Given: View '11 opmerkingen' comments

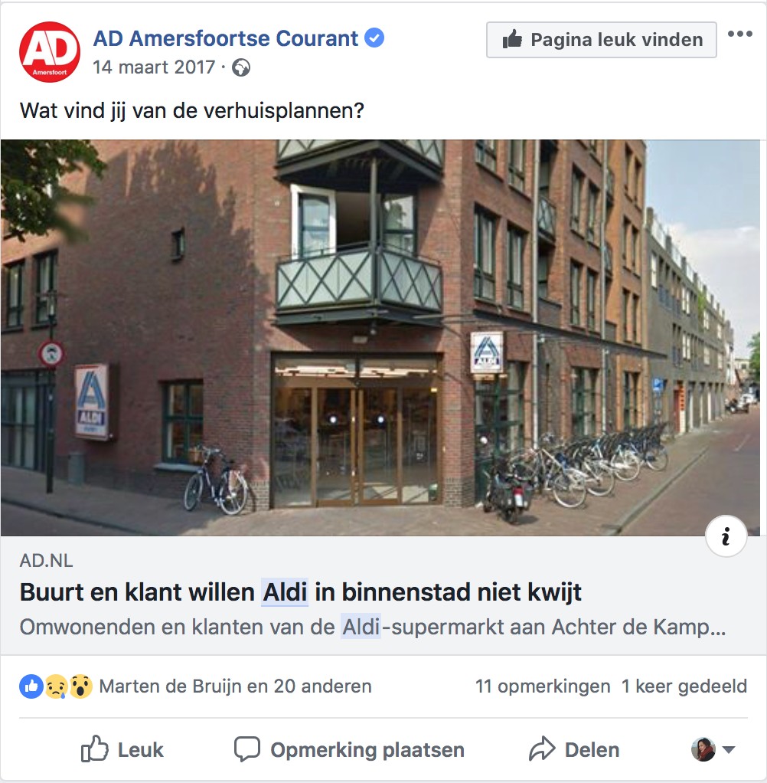Looking at the screenshot, I should (543, 686).
